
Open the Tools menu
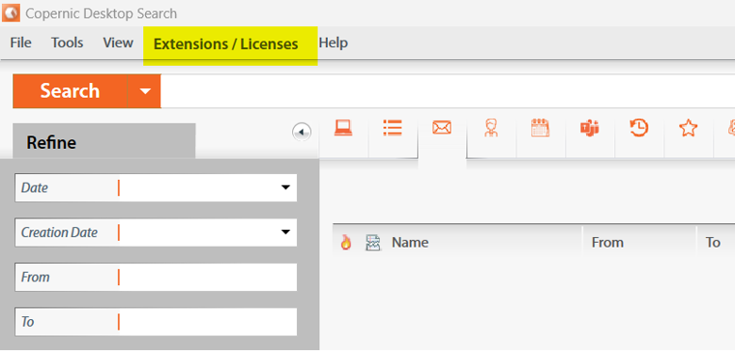(x=67, y=43)
